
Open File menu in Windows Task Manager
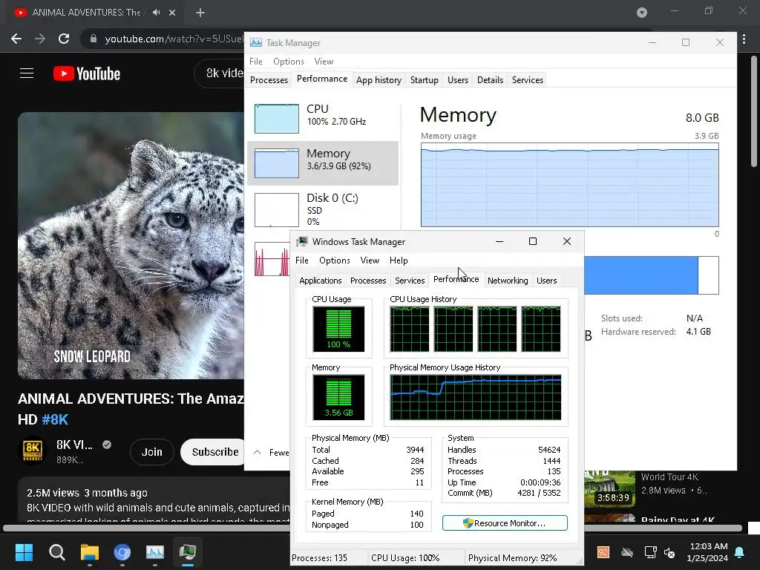[301, 261]
